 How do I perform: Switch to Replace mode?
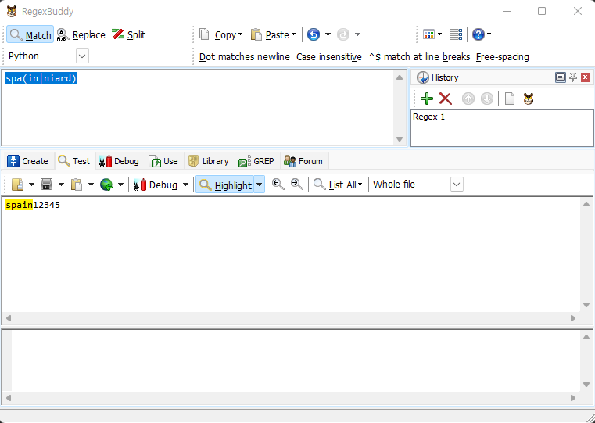(81, 35)
